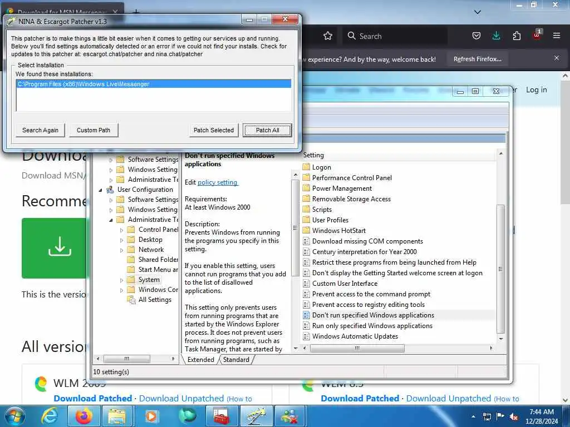This screenshot has height=427, width=570.
Task: Expand Software Settings under User Configuration
Action: (111, 200)
